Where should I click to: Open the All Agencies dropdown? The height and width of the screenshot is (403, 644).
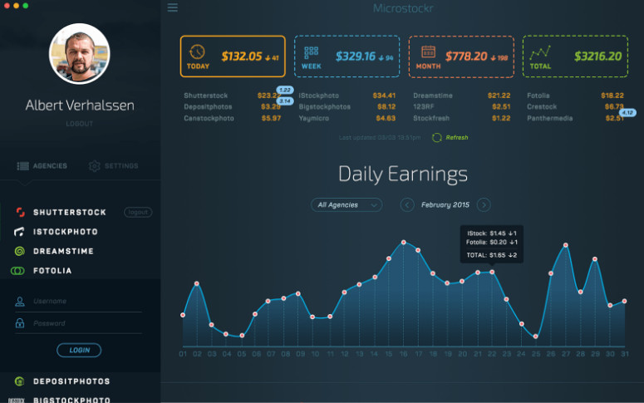[x=347, y=204]
